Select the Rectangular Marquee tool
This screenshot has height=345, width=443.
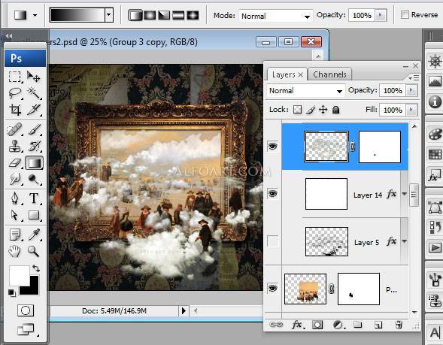[x=15, y=77]
